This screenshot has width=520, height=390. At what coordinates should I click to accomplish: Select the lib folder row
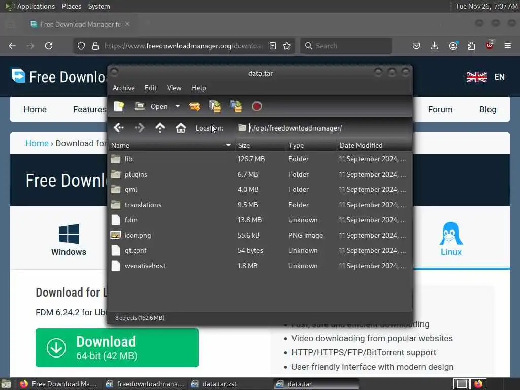coord(260,159)
